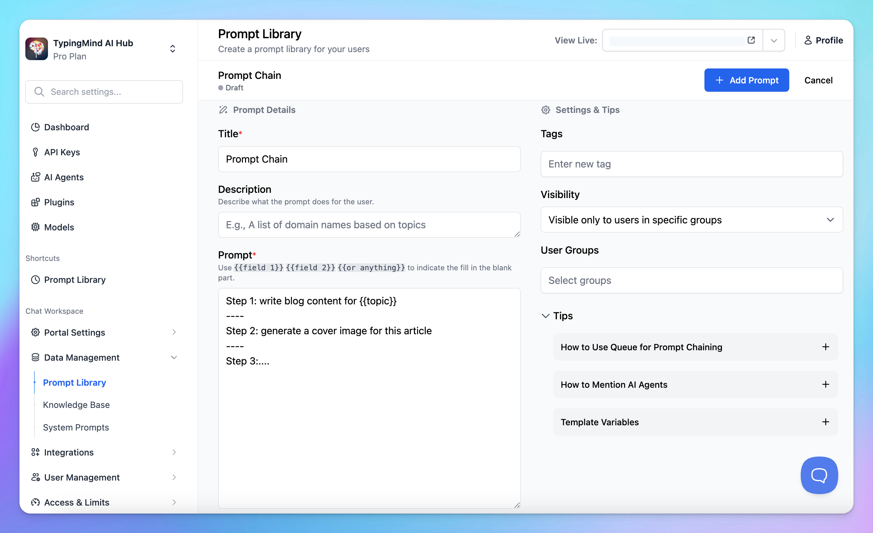Image resolution: width=873 pixels, height=533 pixels.
Task: Click the Dashboard pie chart icon
Action: [x=35, y=127]
